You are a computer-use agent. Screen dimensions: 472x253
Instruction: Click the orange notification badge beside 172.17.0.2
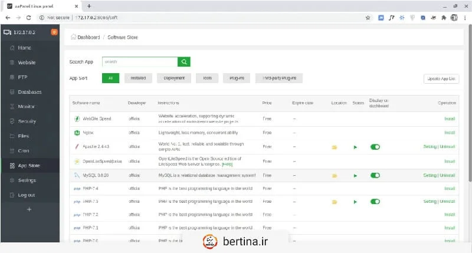(54, 32)
